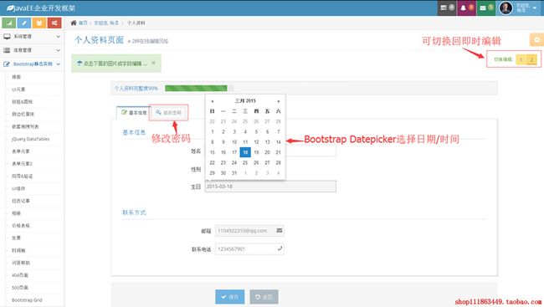Close the green alert message
Screen dimensions: 544x307
pyautogui.click(x=153, y=63)
